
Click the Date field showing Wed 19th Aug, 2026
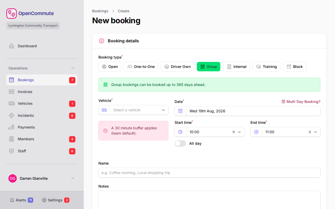(247, 111)
